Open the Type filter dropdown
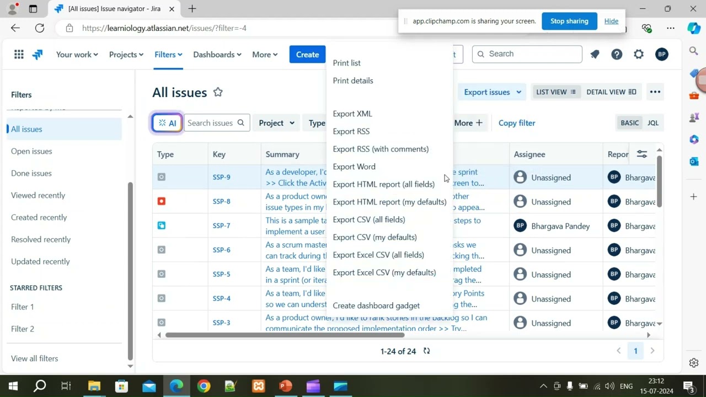 (317, 123)
